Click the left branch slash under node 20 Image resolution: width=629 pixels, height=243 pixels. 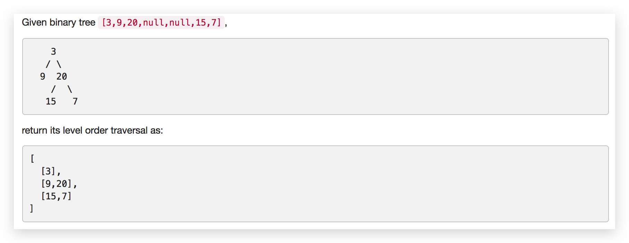[x=53, y=89]
